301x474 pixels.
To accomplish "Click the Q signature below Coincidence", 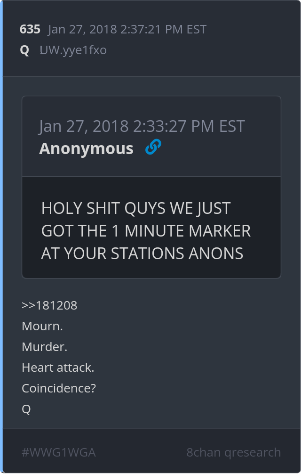I will tap(26, 409).
